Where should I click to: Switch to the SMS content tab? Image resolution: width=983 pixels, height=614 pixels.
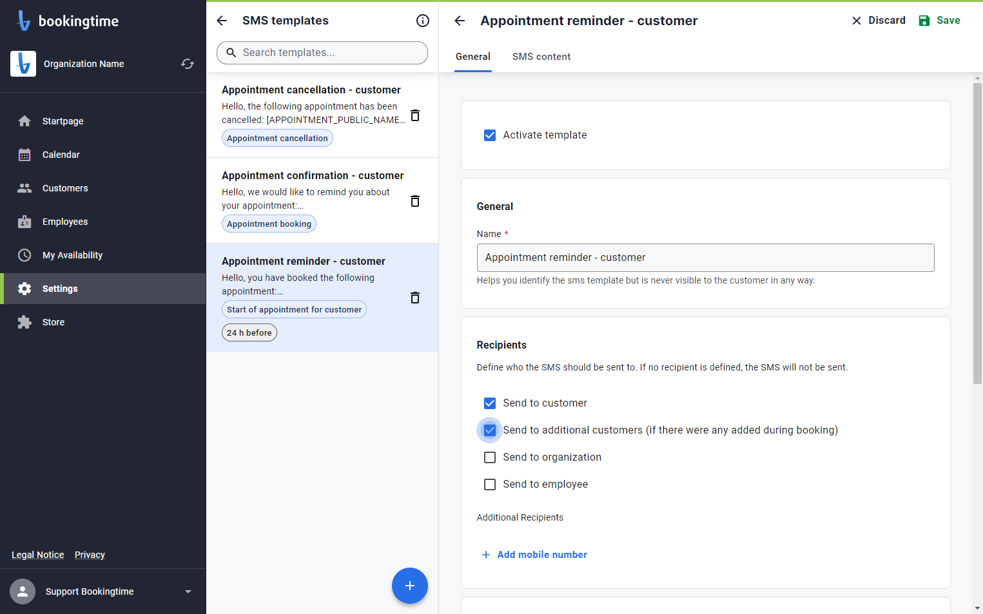click(541, 57)
